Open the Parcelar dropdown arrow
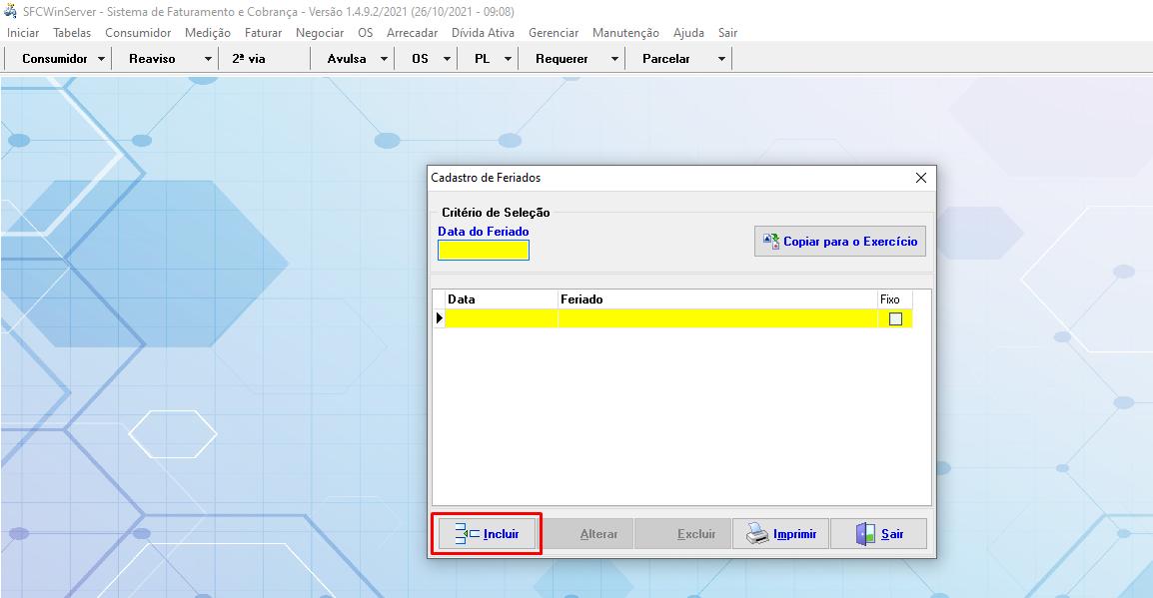 coord(721,59)
